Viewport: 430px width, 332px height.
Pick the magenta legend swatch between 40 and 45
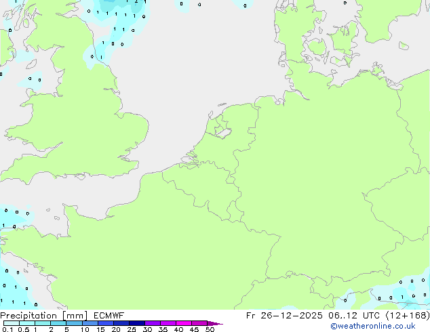tap(184, 323)
